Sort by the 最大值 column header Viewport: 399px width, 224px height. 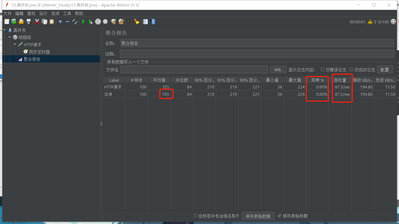pos(295,80)
